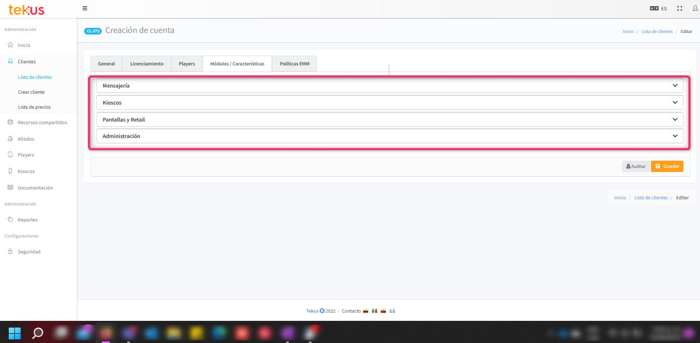This screenshot has width=700, height=343.
Task: Open Windows Start menu on taskbar
Action: (15, 333)
